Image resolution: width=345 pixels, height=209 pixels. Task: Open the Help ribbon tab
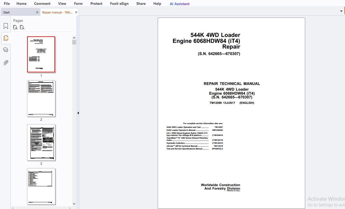click(x=157, y=4)
